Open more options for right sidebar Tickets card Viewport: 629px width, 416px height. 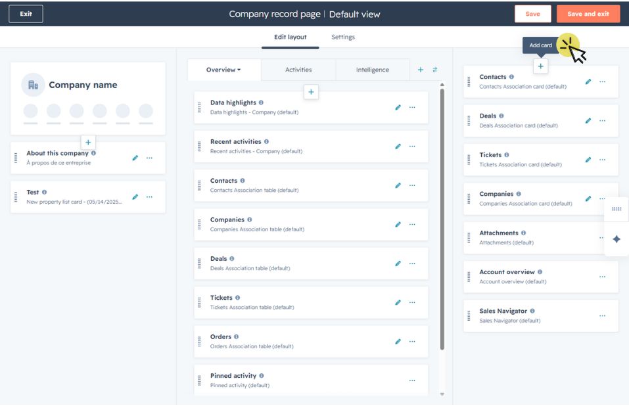(603, 160)
